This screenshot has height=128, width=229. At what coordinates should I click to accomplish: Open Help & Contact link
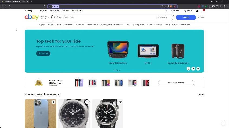77,11
